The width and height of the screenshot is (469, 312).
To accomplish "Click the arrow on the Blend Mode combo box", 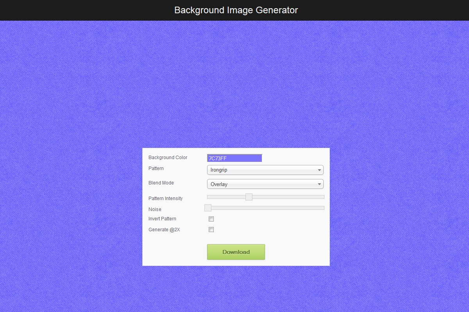I will [319, 184].
